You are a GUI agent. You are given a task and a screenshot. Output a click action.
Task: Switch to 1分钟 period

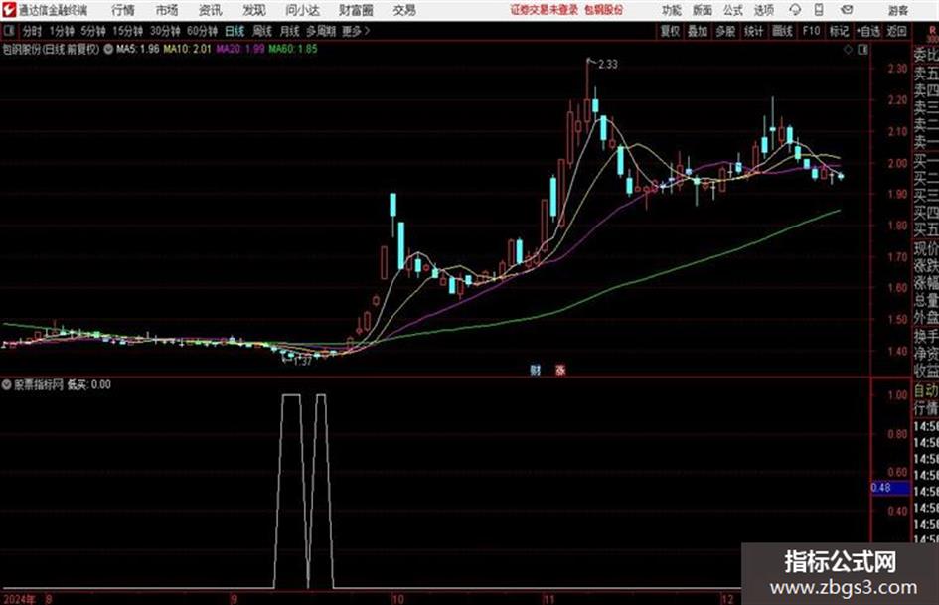coord(61,31)
